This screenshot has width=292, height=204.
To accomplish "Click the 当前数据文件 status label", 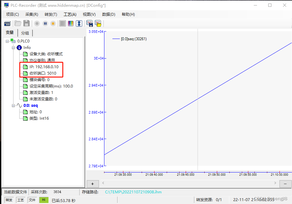I will point(15,192).
